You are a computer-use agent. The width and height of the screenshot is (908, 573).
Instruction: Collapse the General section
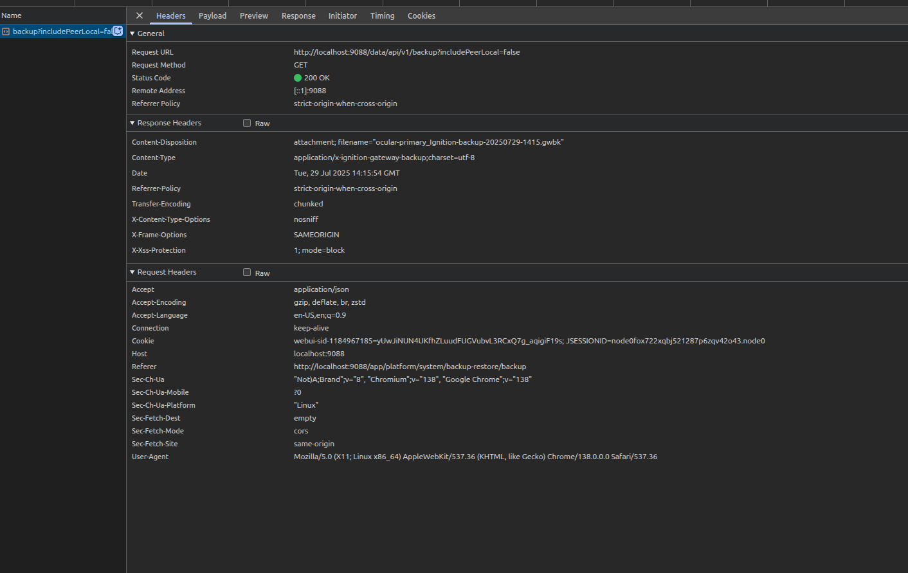click(147, 33)
